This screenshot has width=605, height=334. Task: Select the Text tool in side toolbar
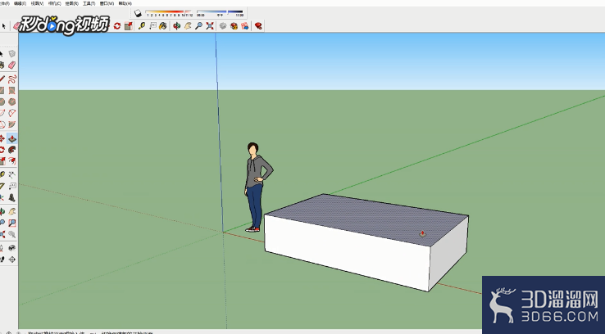pos(12,186)
